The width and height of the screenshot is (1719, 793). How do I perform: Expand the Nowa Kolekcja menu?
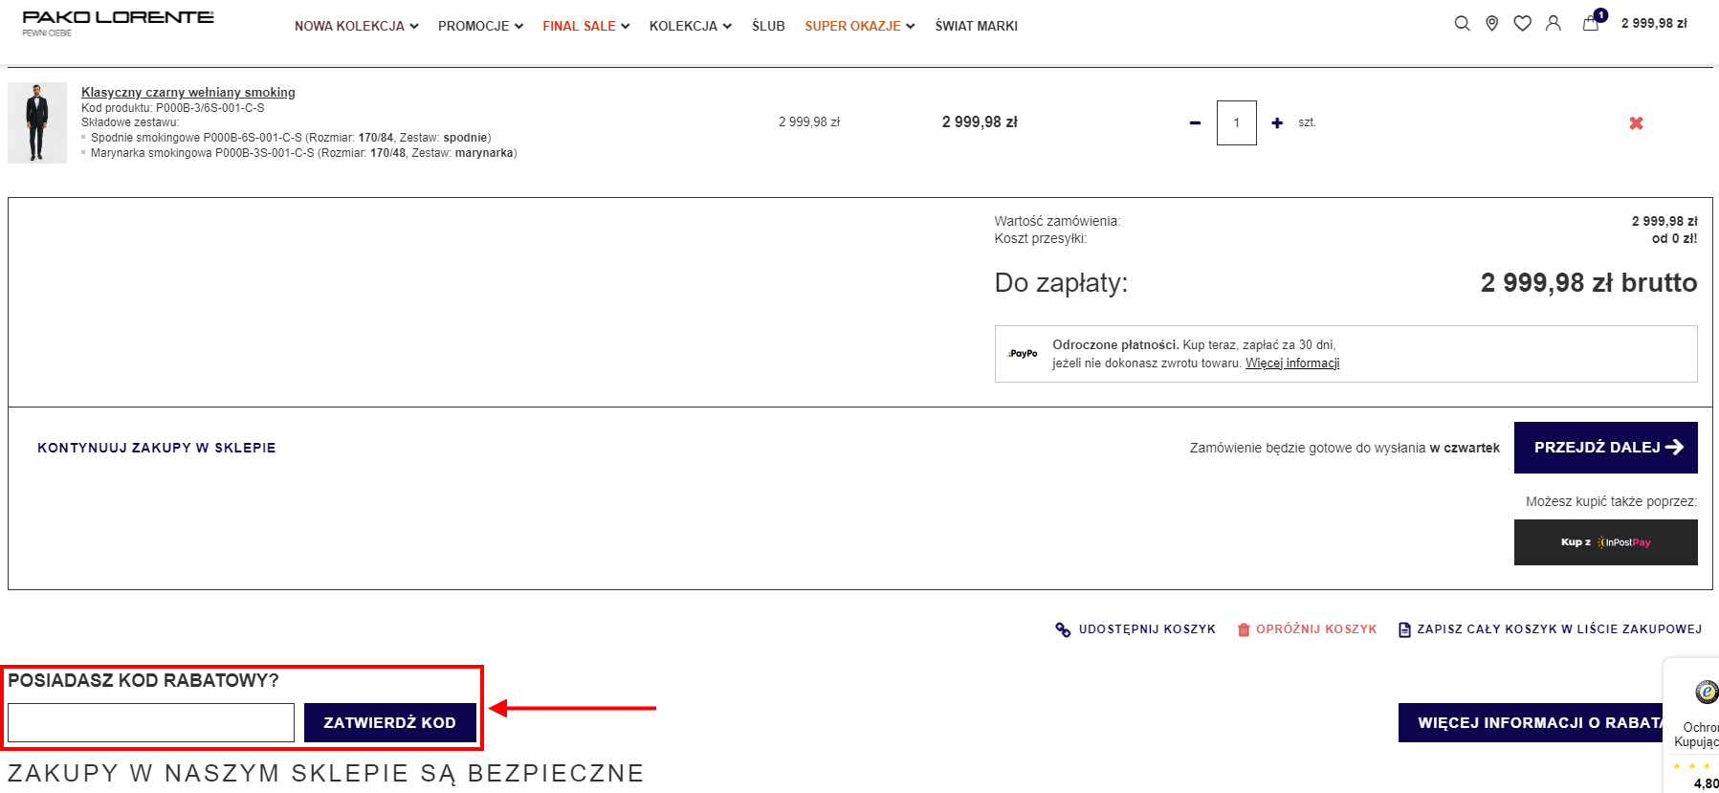tap(356, 26)
